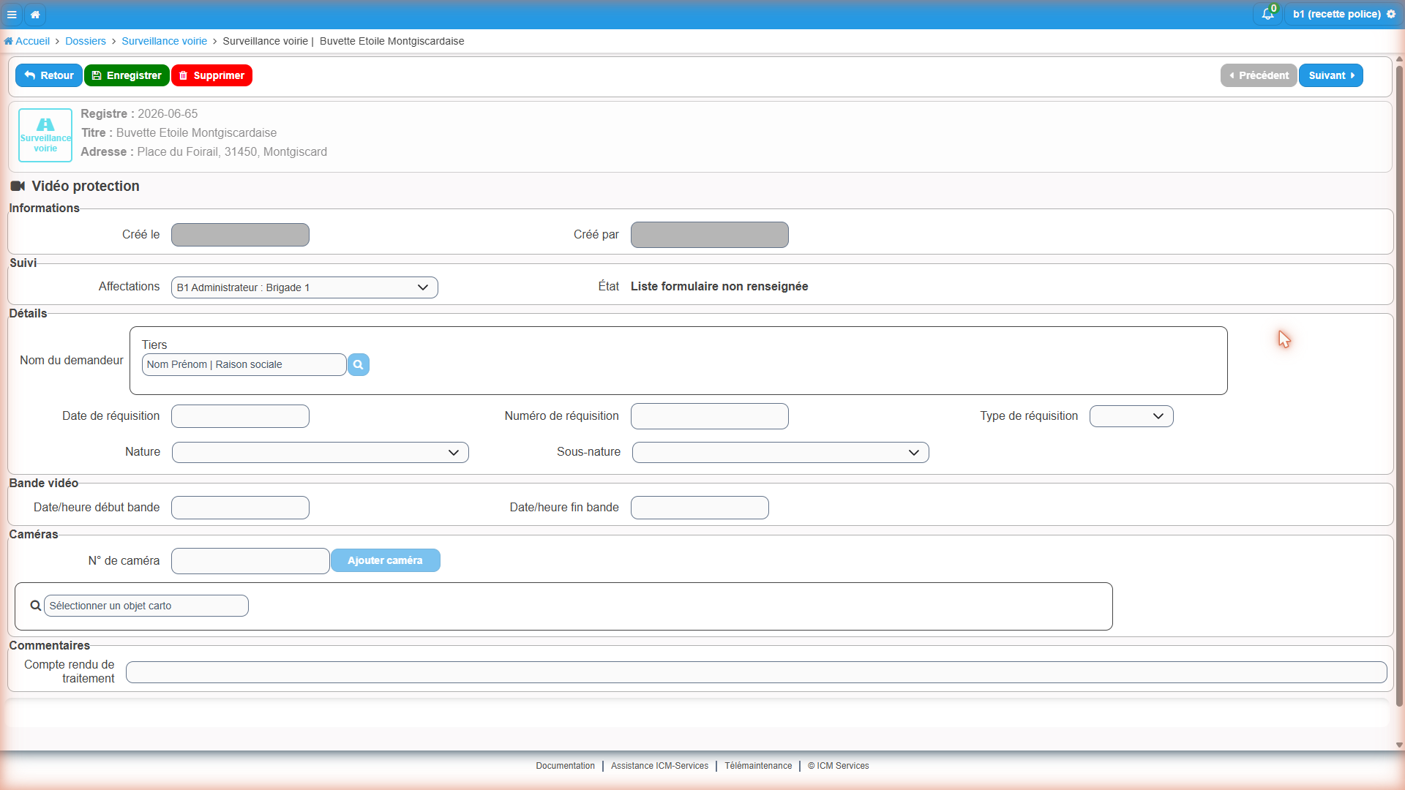Image resolution: width=1405 pixels, height=790 pixels.
Task: Click the Vidéo protection camera icon
Action: tap(18, 186)
